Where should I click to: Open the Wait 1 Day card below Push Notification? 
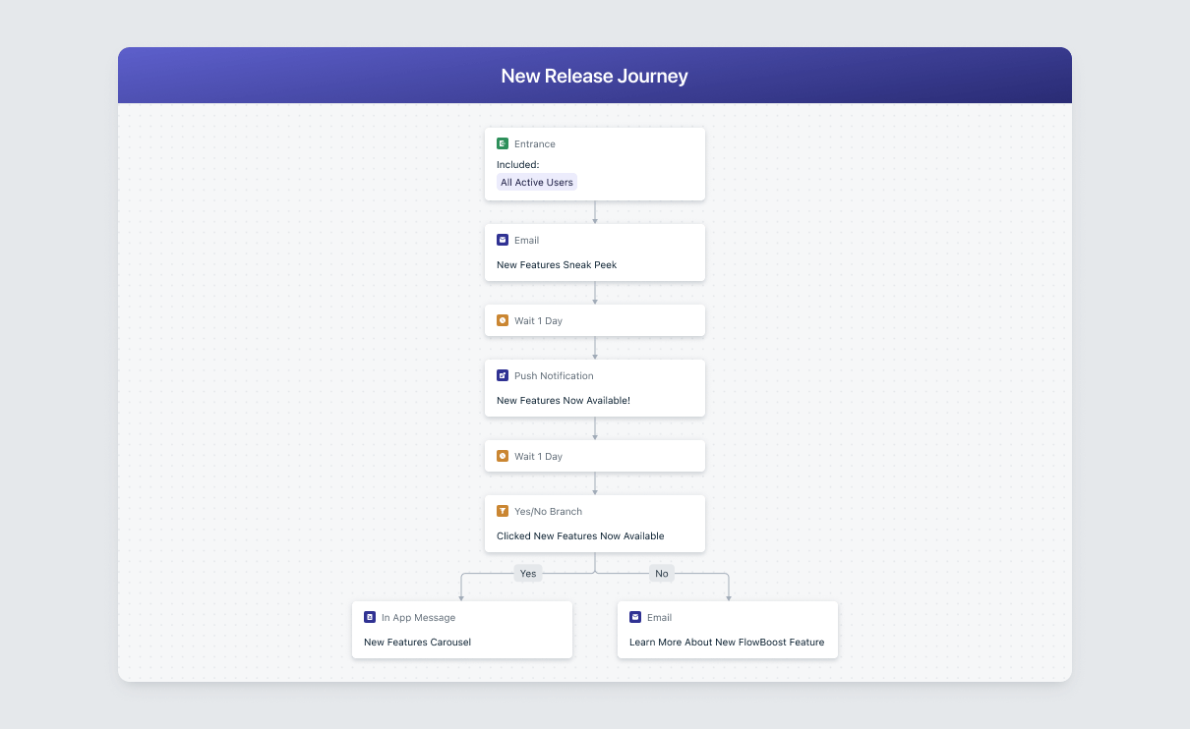pos(595,456)
